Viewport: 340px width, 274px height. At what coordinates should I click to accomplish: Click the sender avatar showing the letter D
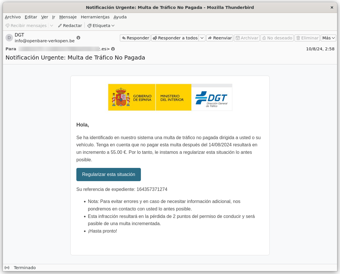(x=10, y=38)
